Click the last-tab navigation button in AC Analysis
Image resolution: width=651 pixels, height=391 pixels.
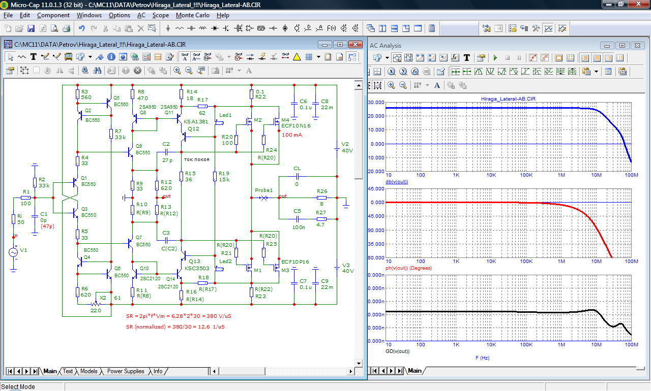[x=399, y=371]
